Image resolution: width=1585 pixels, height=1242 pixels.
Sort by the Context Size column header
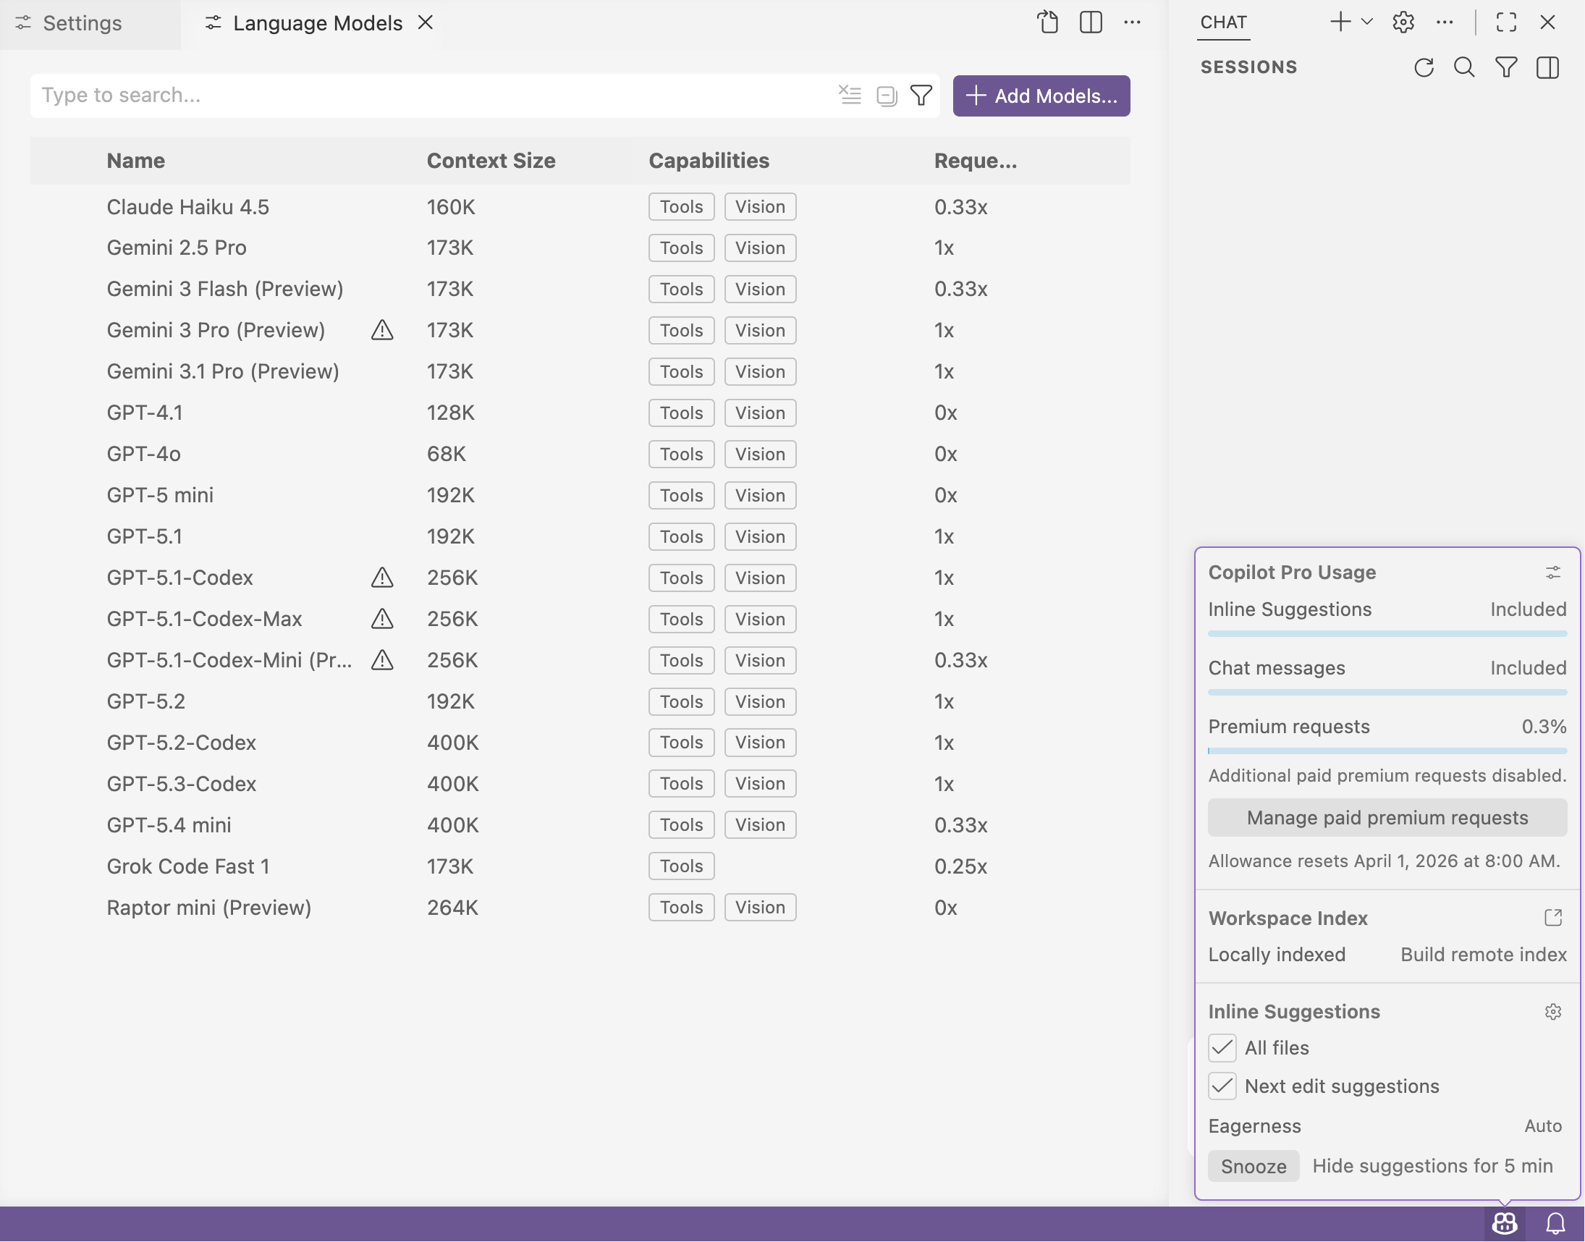click(x=491, y=161)
